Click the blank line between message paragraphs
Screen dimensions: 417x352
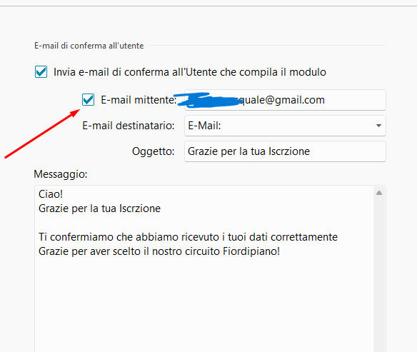click(186, 223)
